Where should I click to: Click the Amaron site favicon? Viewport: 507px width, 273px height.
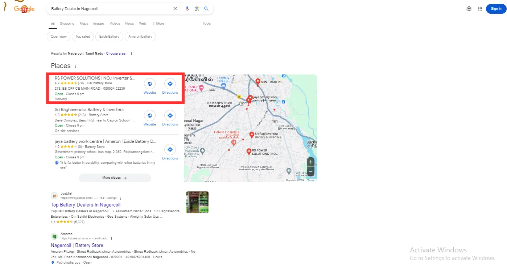(x=54, y=236)
